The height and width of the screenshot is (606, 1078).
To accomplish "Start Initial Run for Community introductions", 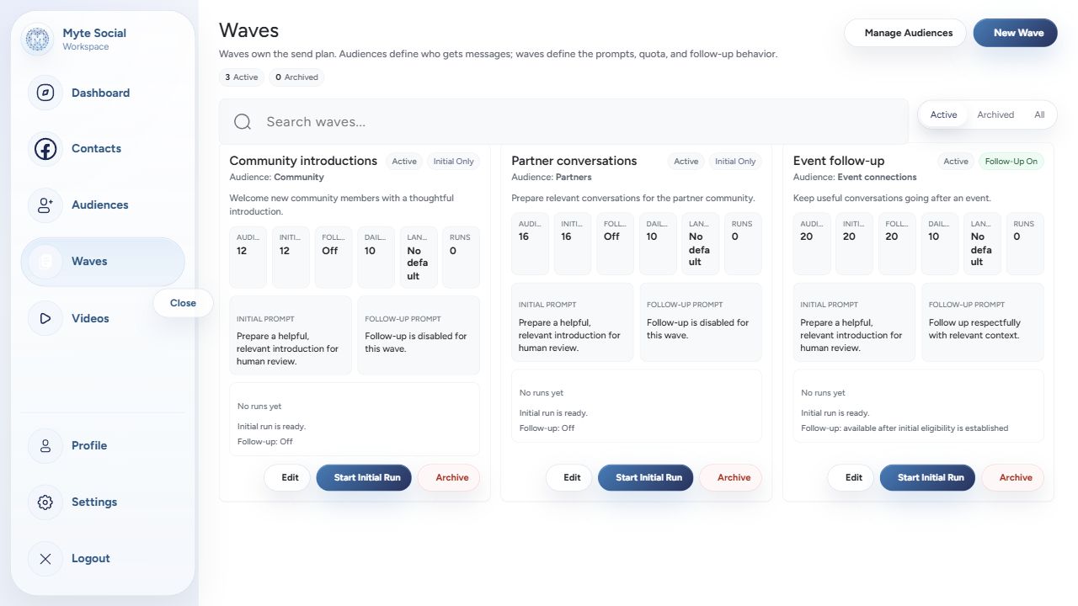I will (x=364, y=477).
